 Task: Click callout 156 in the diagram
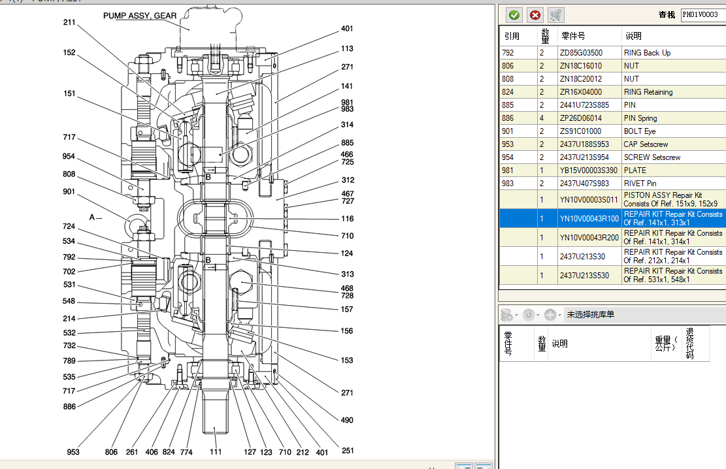point(347,331)
